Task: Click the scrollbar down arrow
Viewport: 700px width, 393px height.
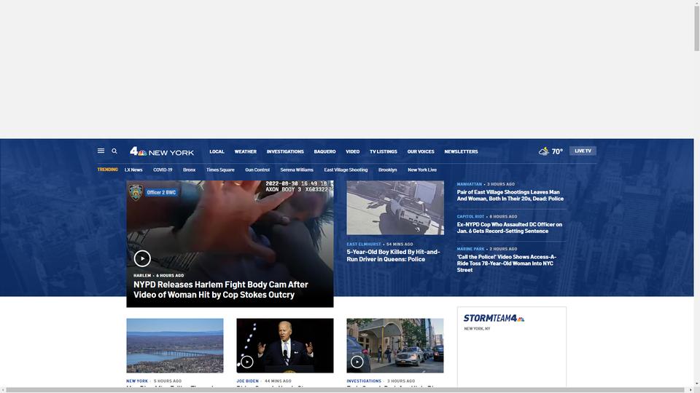Action: pyautogui.click(x=696, y=384)
